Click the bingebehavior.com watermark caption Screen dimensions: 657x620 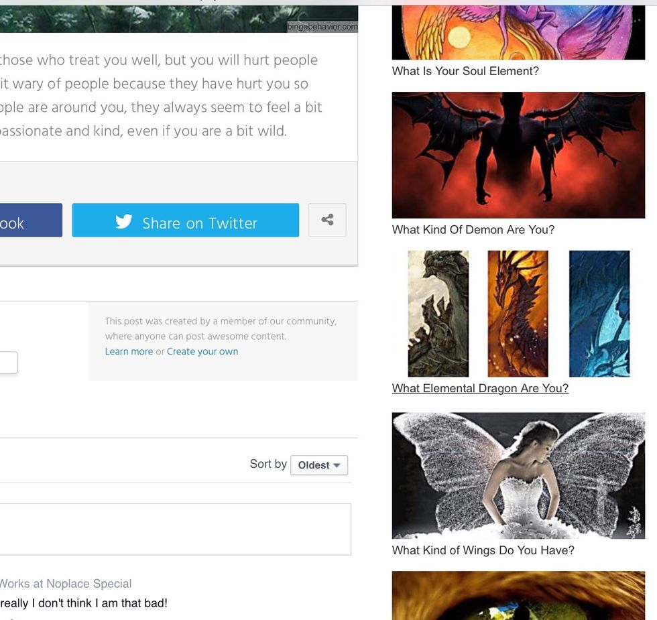pos(322,27)
